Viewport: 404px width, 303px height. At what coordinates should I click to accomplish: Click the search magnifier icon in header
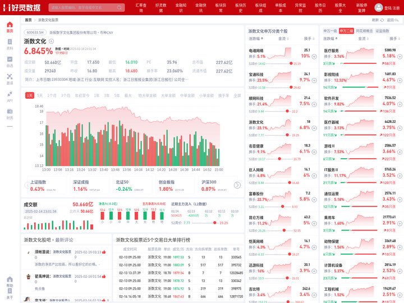[x=120, y=7]
